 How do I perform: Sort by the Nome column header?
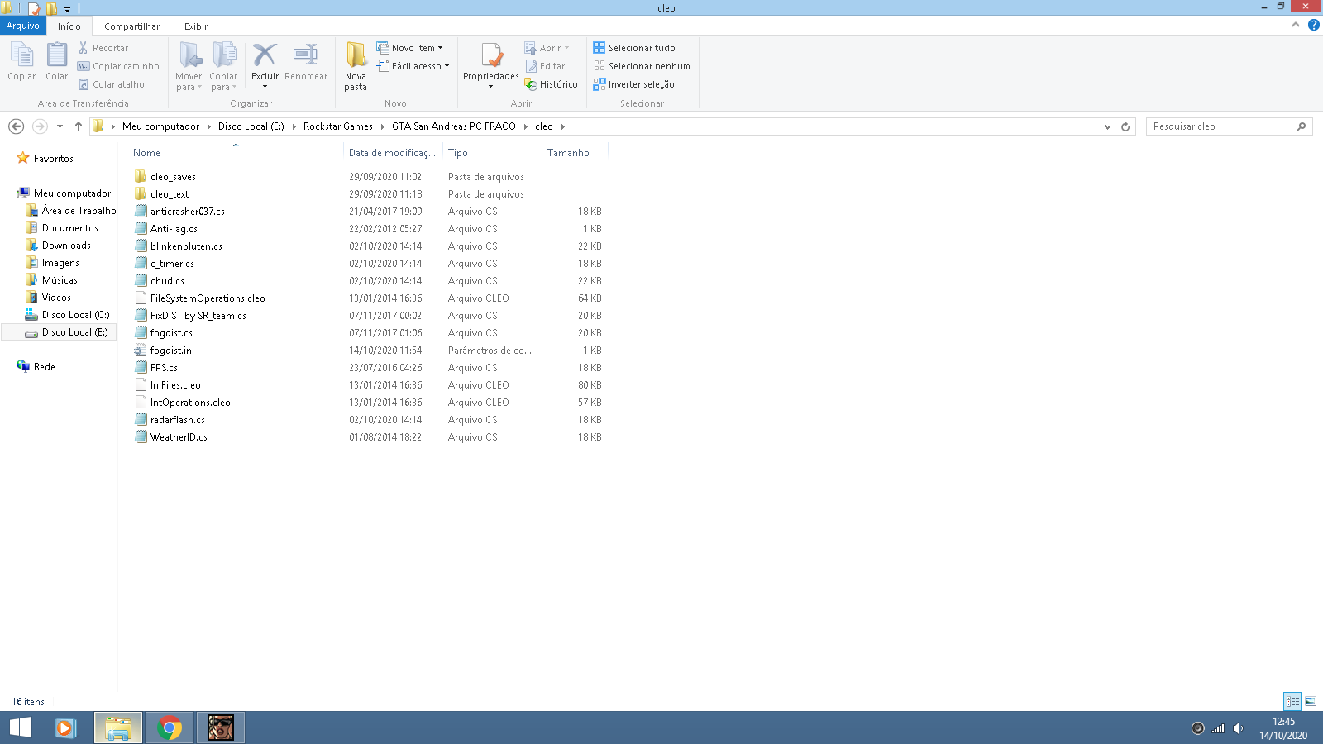tap(236, 153)
